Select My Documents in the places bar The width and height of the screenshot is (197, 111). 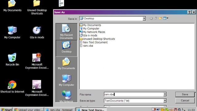pos(66,64)
